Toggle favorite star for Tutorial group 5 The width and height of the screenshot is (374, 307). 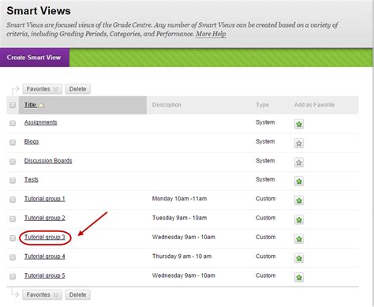pos(299,277)
